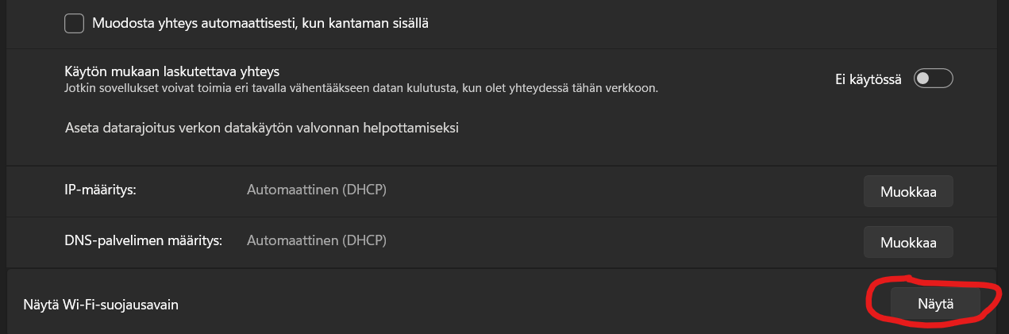
Task: Click empty space in the Wi-Fi-suojausavain row
Action: (x=516, y=304)
